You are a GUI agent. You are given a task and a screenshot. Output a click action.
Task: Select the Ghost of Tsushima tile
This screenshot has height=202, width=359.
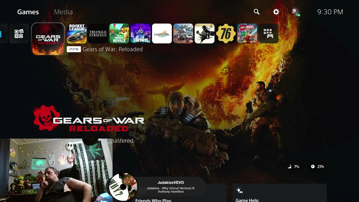(x=204, y=33)
